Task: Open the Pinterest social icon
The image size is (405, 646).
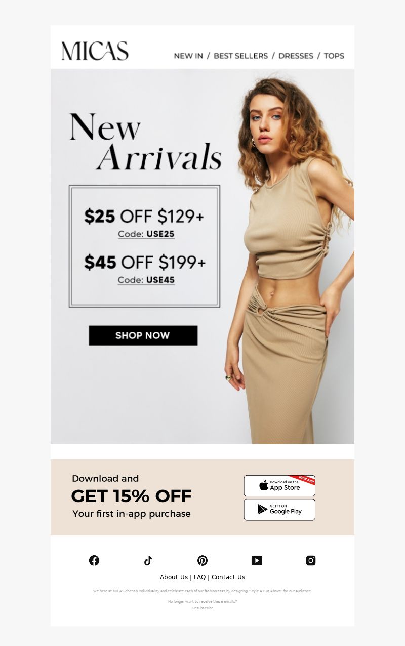Action: click(202, 560)
